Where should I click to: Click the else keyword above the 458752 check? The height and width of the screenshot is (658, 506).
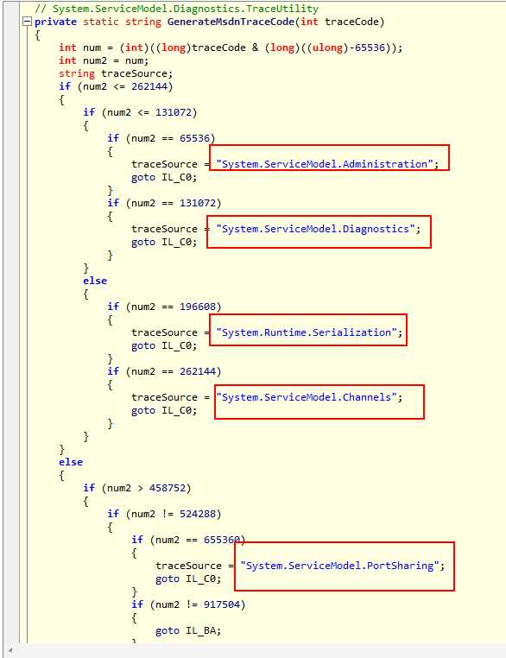tap(71, 462)
